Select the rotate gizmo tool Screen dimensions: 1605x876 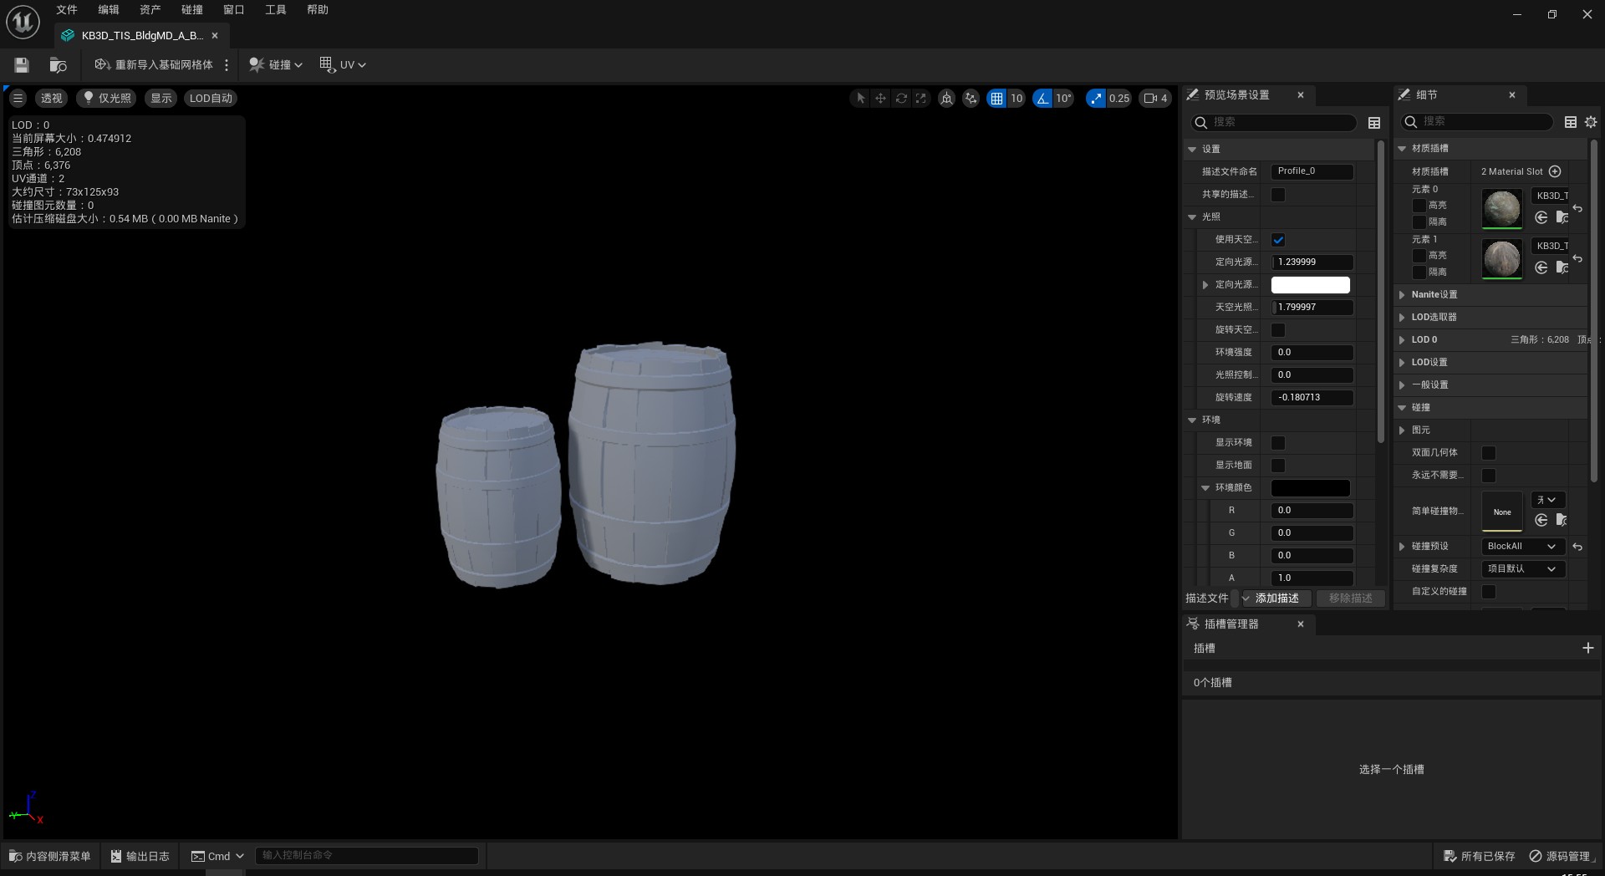click(901, 99)
